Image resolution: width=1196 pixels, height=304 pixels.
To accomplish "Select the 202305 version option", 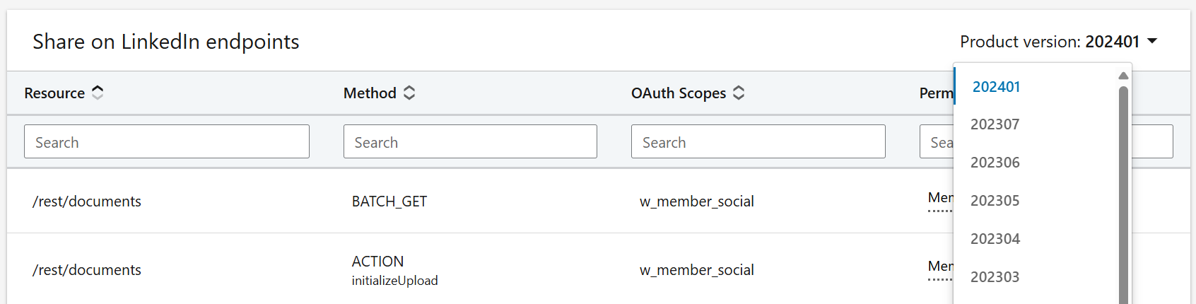I will [995, 201].
